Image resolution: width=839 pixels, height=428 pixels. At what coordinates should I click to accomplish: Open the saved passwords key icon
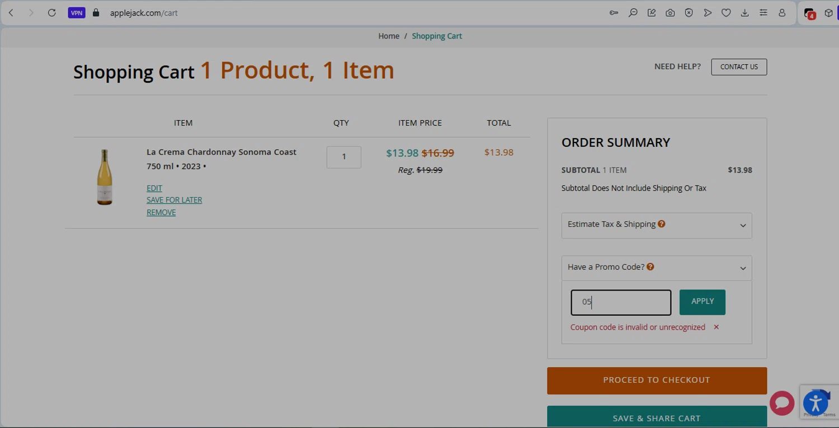[x=614, y=13]
